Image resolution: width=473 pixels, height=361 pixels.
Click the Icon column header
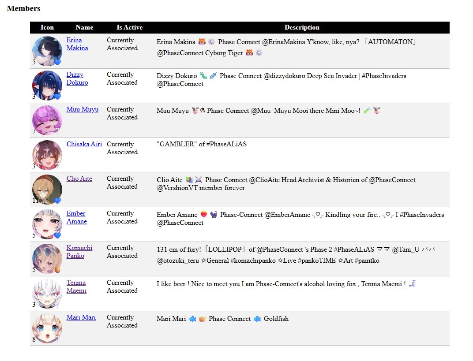47,27
